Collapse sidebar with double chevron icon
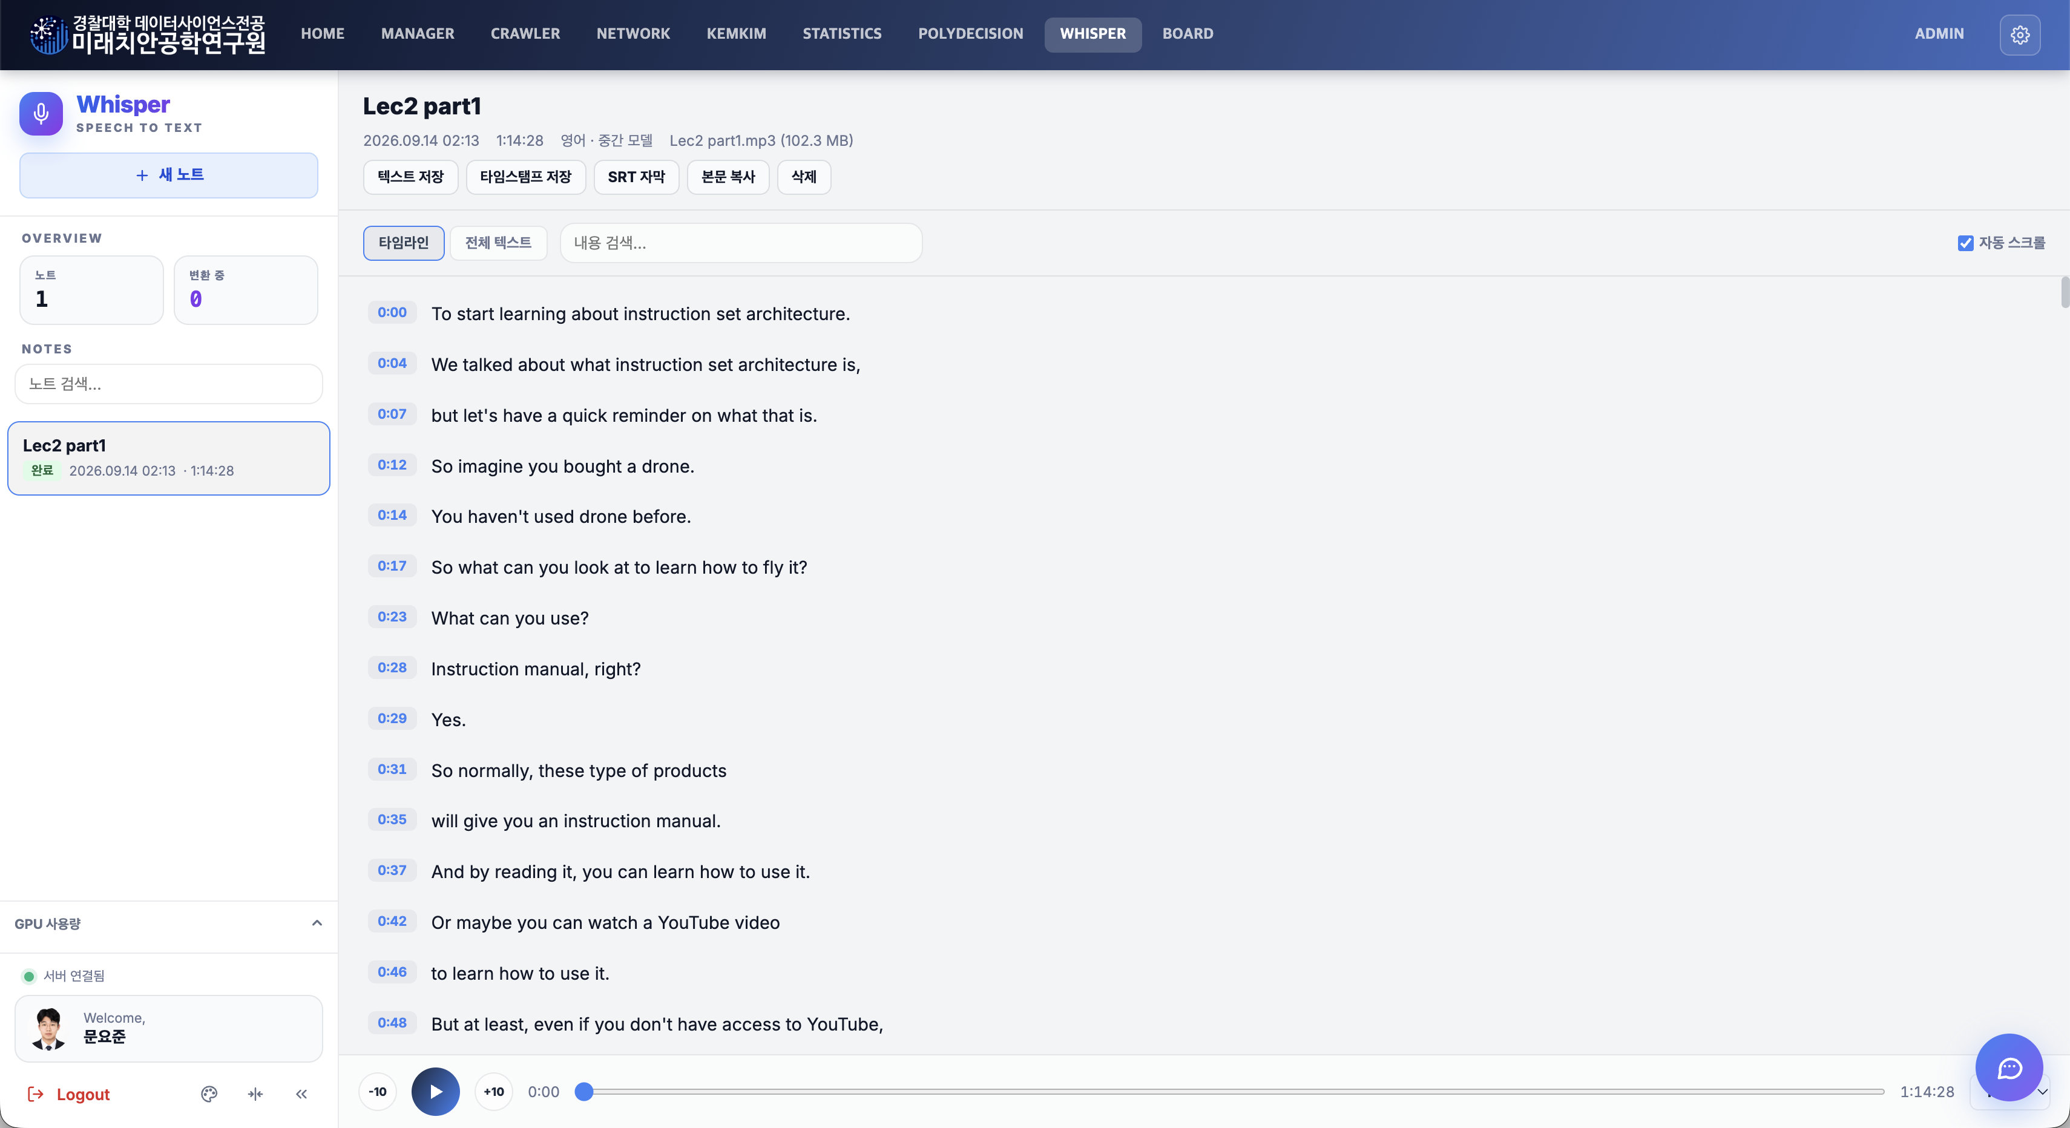This screenshot has height=1128, width=2070. click(301, 1094)
